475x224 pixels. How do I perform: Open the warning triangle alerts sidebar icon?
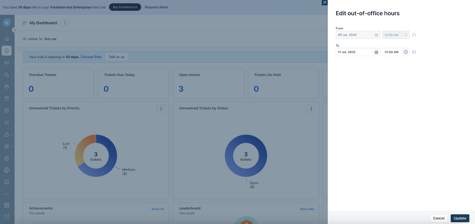click(7, 134)
